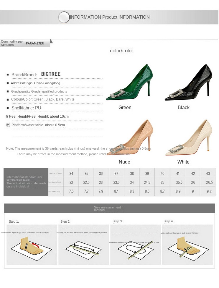Open the Step 3 foot width illustration
The image size is (219, 288).
[x=136, y=245]
